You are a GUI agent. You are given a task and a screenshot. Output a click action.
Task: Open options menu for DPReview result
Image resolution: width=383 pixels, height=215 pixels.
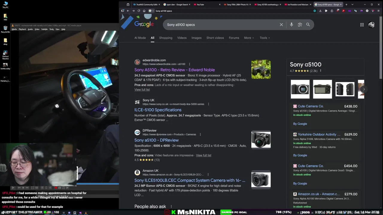coord(200,135)
